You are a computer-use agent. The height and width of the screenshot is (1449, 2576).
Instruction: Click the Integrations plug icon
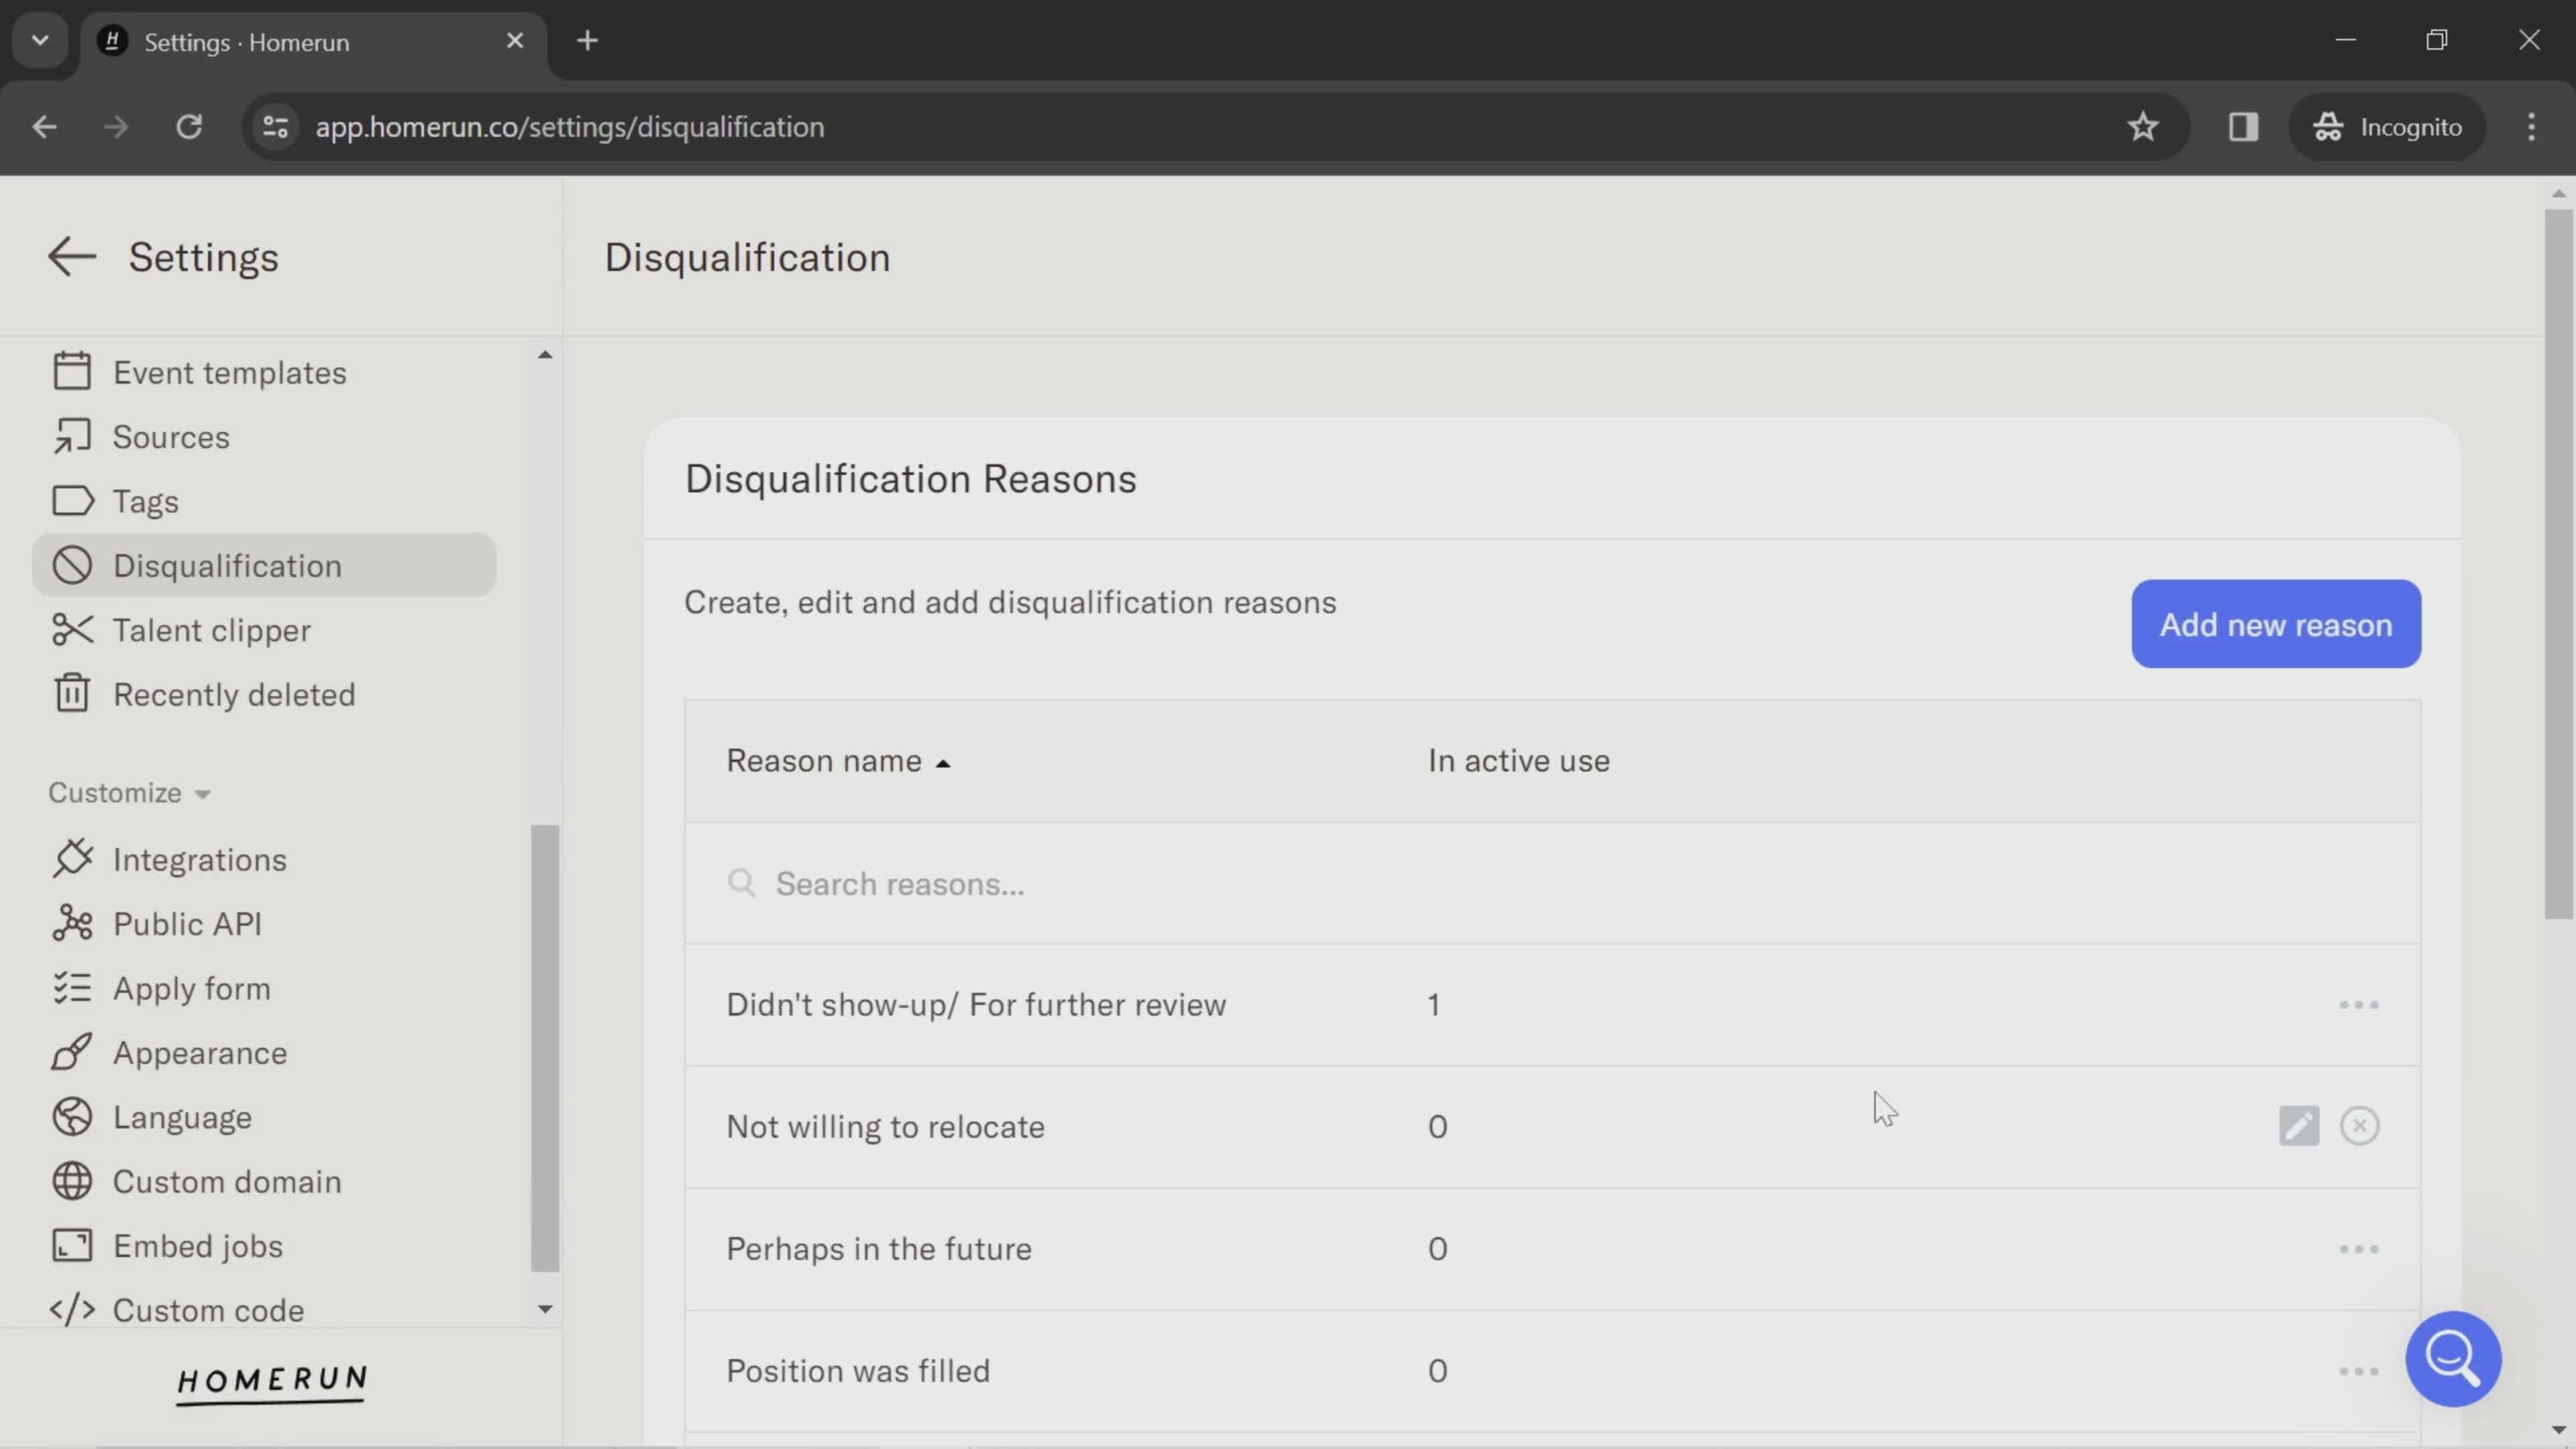(x=72, y=859)
